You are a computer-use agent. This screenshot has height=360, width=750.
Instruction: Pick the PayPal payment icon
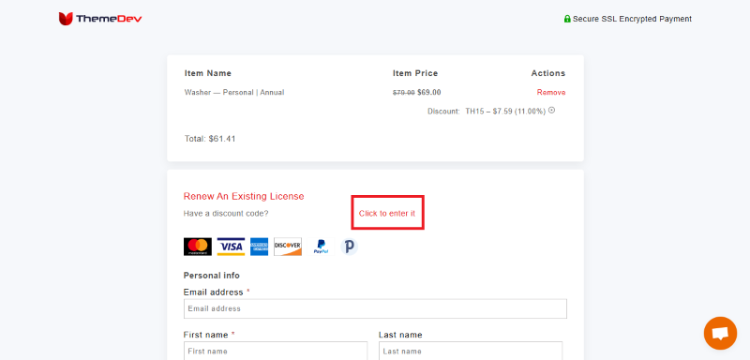coord(321,247)
